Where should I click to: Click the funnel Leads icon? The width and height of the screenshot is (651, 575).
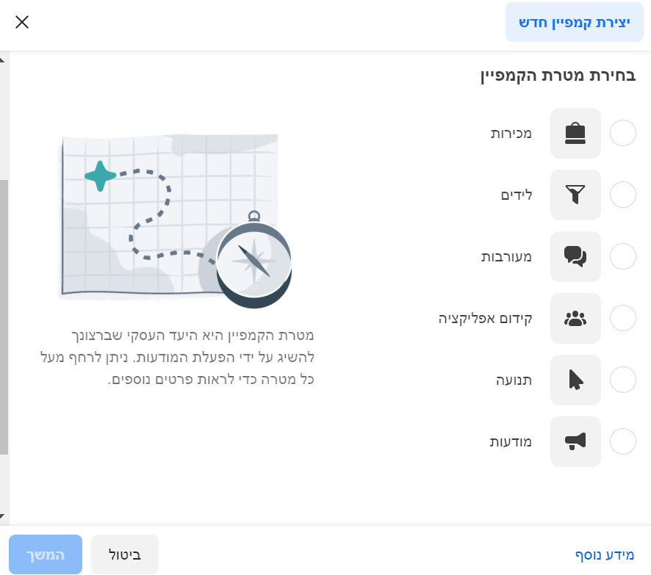(x=575, y=195)
